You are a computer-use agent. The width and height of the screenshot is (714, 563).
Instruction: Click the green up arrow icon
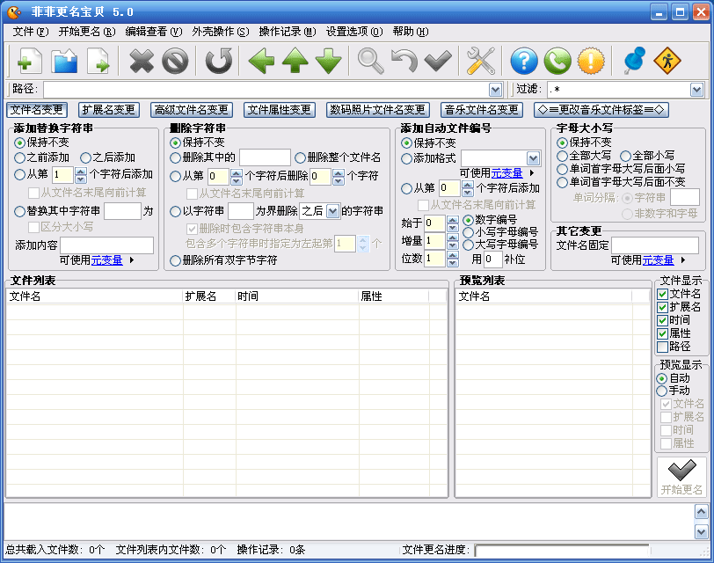tap(295, 62)
